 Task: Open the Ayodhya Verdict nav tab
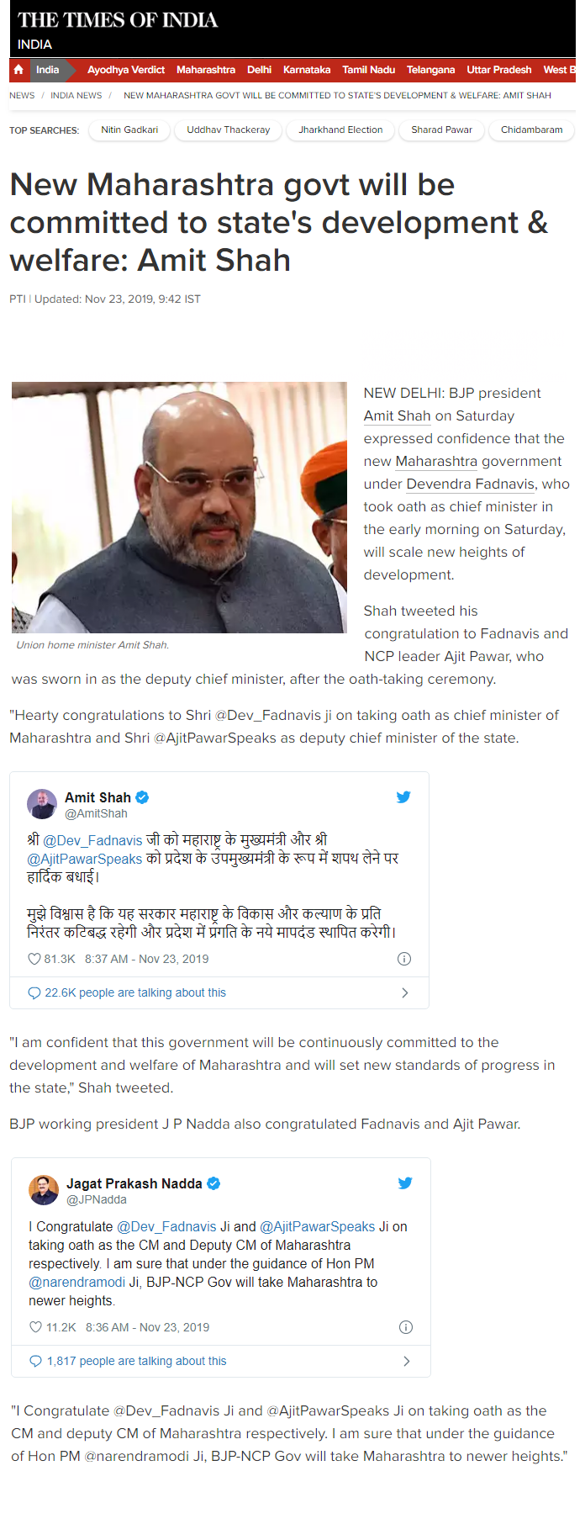(126, 70)
